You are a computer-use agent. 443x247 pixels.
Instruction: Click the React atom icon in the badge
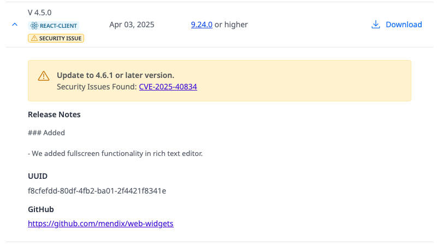pos(34,26)
